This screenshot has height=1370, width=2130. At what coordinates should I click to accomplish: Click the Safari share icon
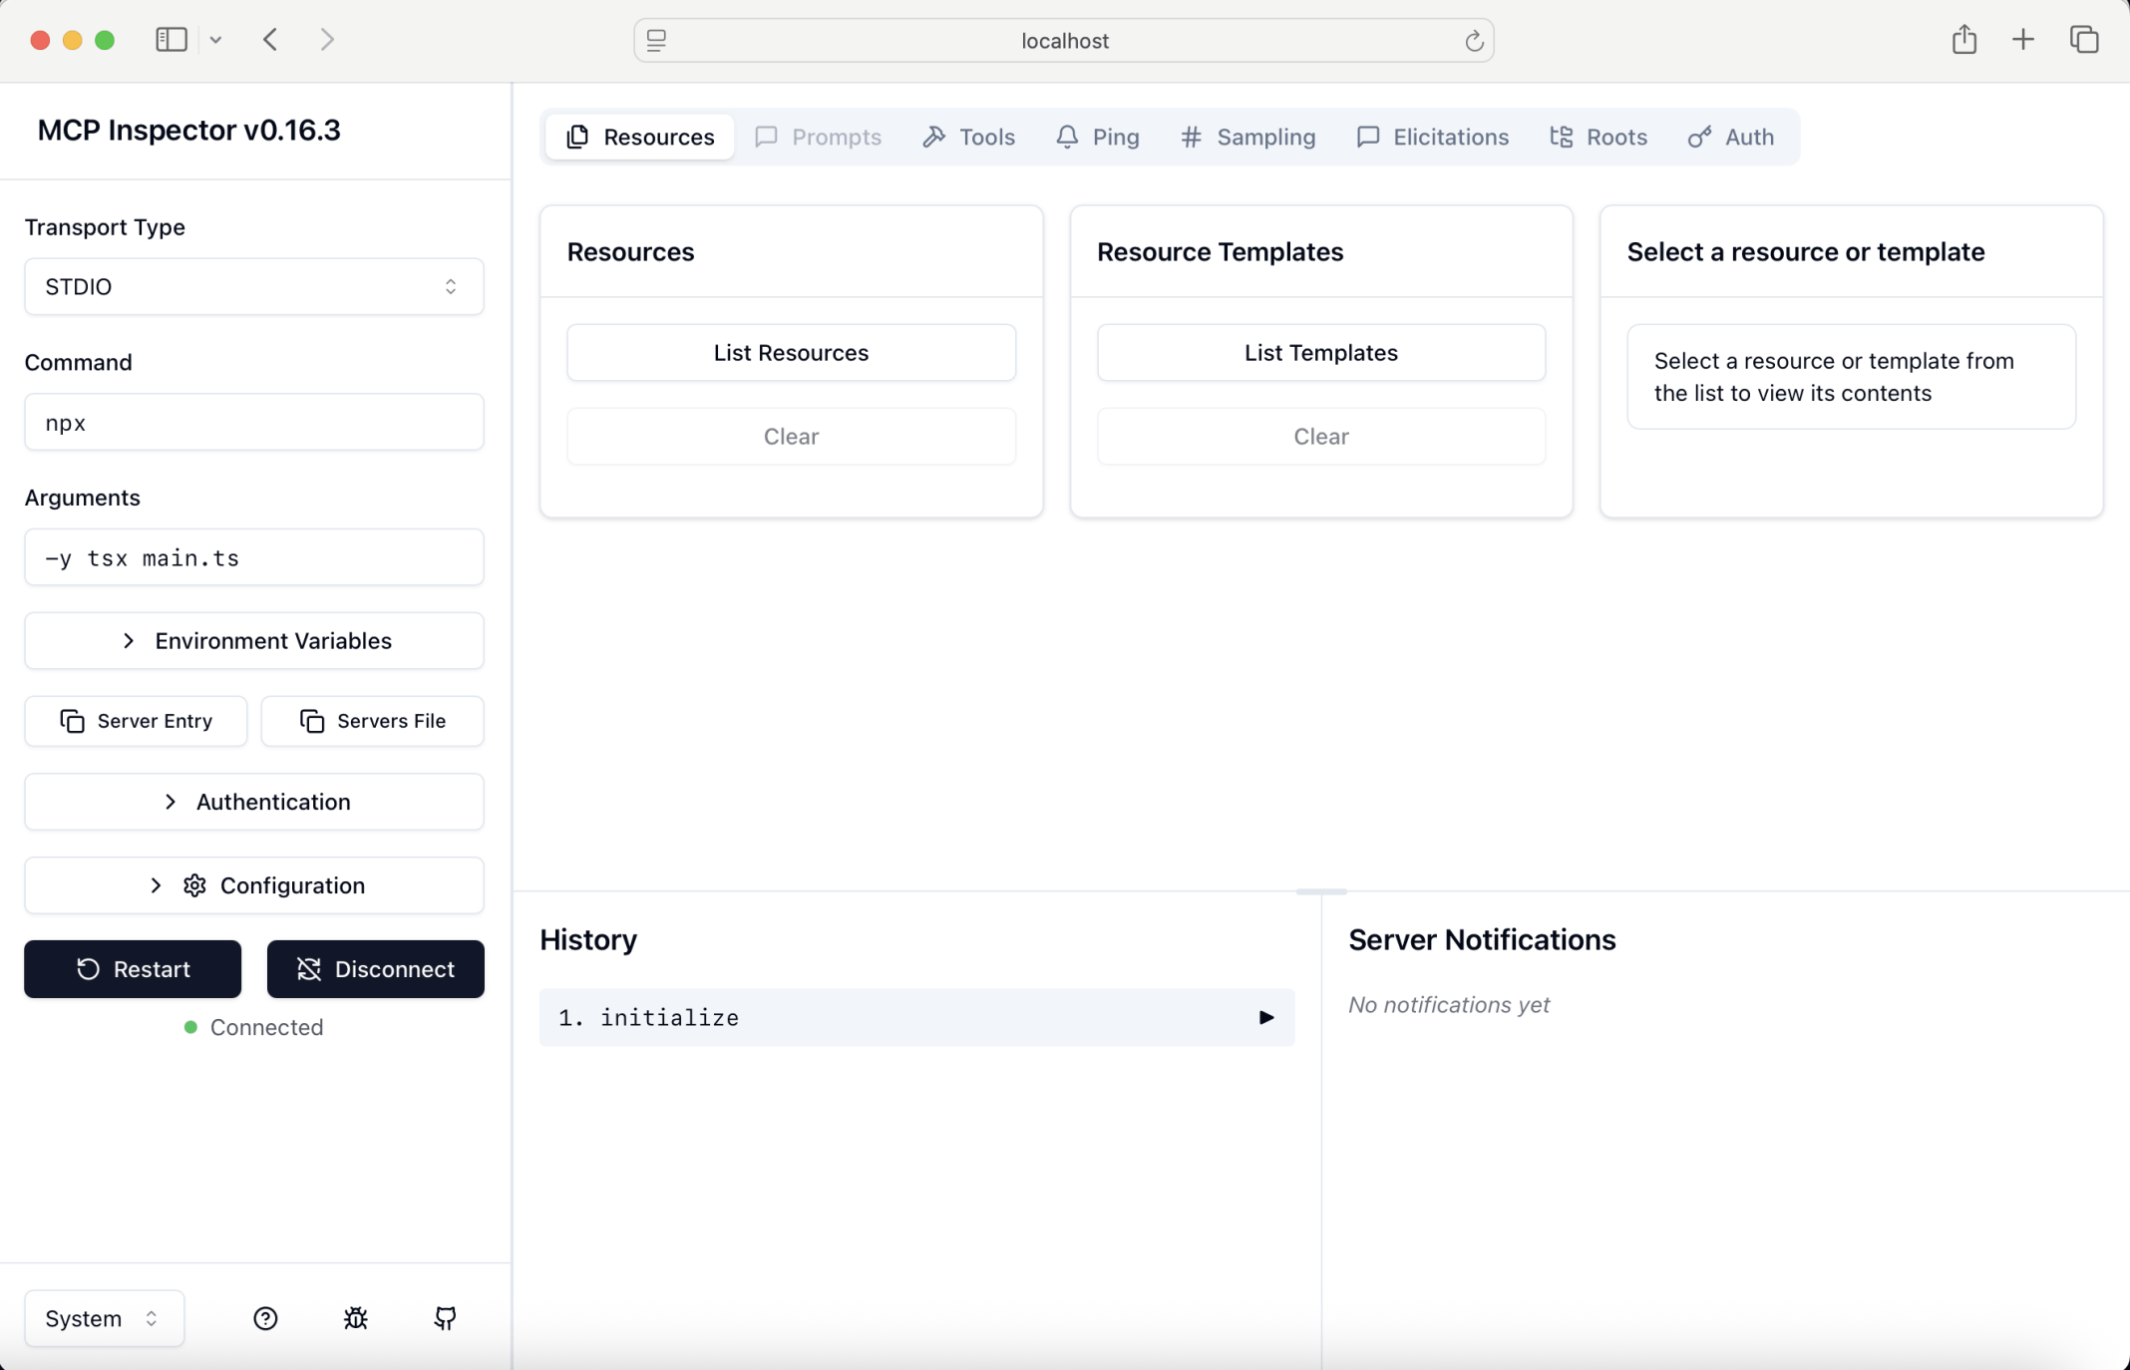(1963, 40)
